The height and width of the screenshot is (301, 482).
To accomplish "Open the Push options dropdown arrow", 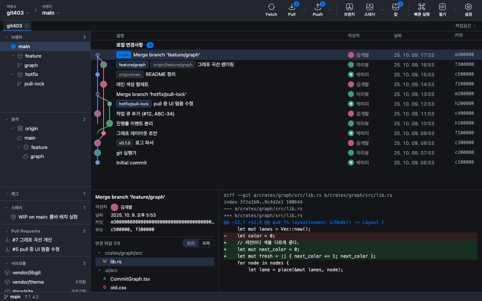I will (x=331, y=10).
